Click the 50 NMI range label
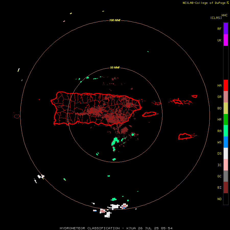 115,67
